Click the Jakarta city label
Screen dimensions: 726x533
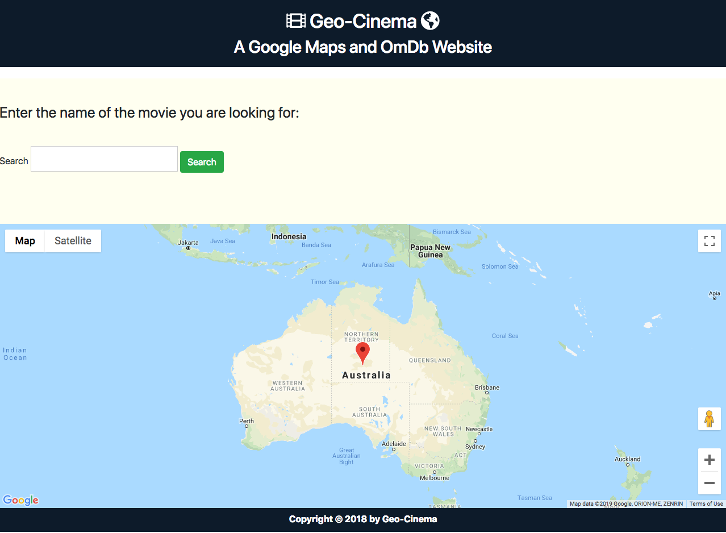coord(188,243)
